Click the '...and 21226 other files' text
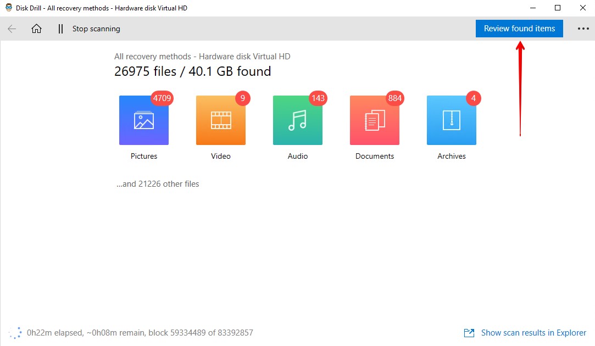595x346 pixels. click(x=158, y=184)
